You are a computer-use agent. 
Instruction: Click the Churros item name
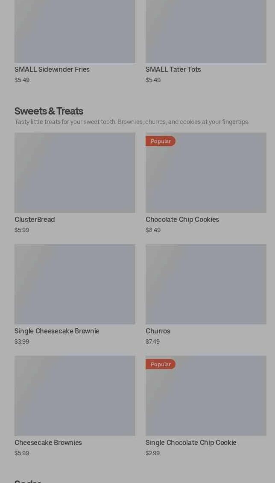point(158,331)
